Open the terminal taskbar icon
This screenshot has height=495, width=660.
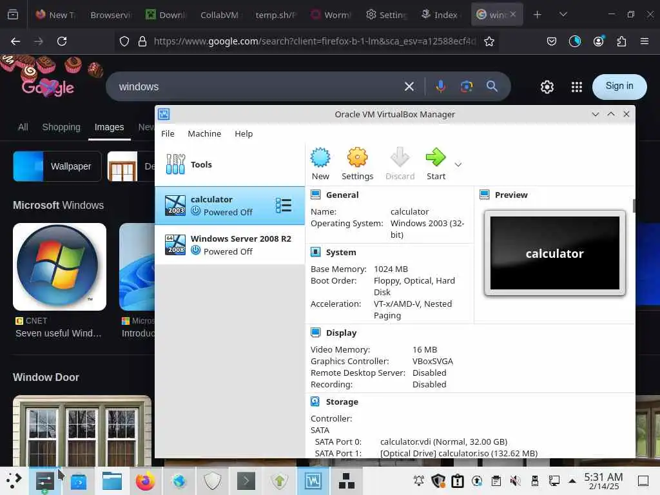click(x=246, y=481)
